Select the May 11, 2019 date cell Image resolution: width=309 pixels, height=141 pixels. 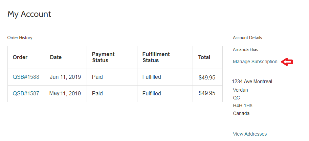click(65, 93)
